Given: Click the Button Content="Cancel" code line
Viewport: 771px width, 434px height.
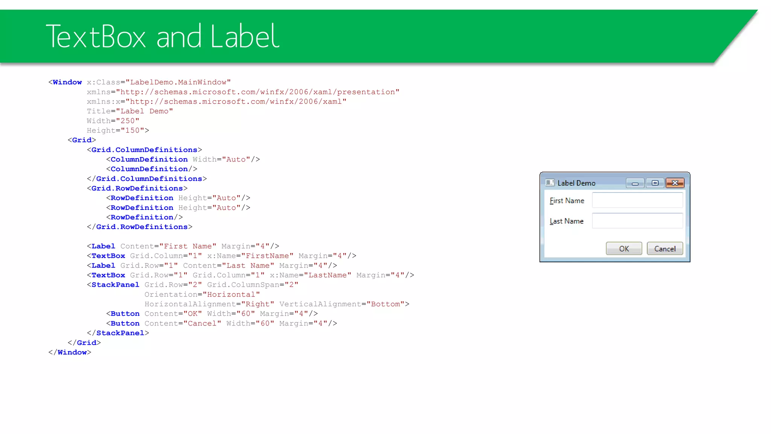Looking at the screenshot, I should pyautogui.click(x=221, y=324).
